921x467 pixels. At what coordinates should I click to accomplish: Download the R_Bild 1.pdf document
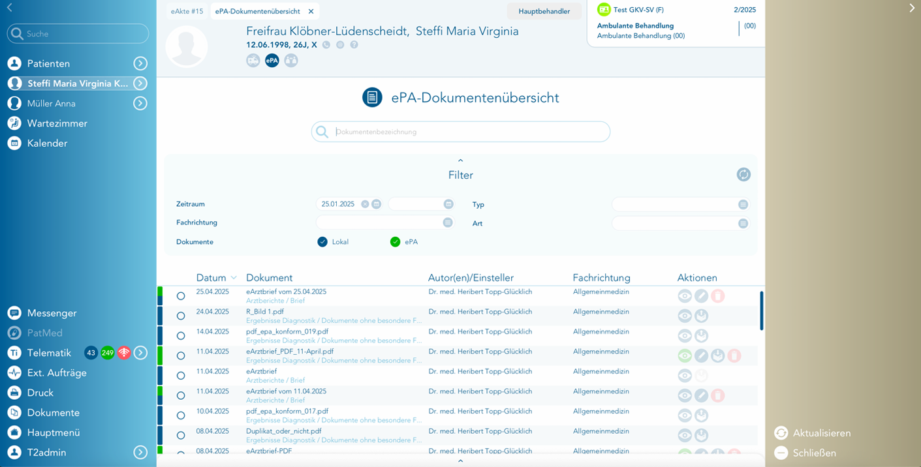click(701, 316)
